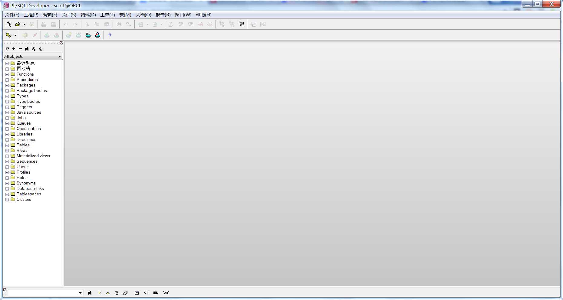This screenshot has height=300, width=563.
Task: Click the Execute gear icon
Action: tap(25, 35)
